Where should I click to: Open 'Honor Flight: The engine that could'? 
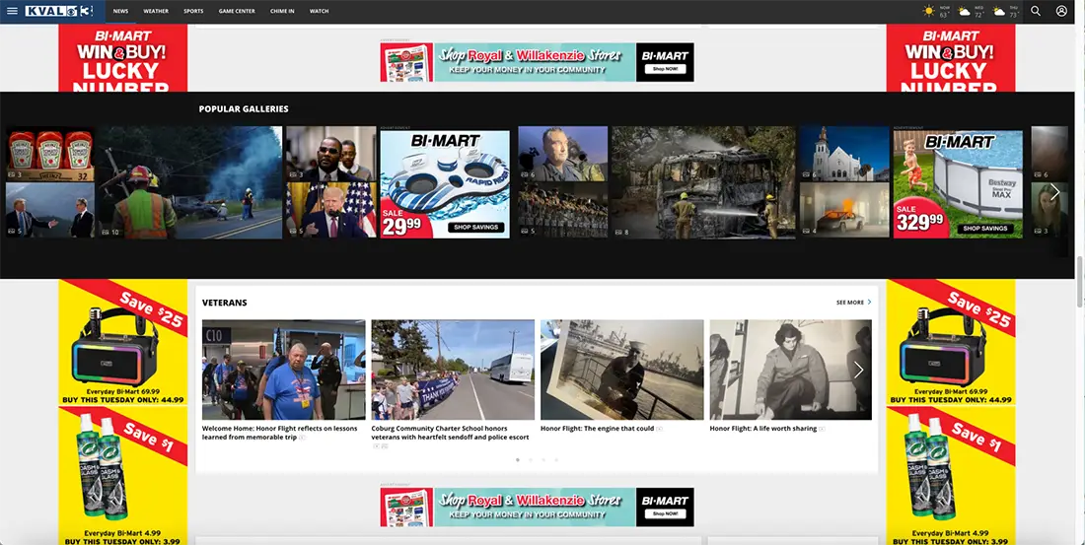[x=597, y=429]
